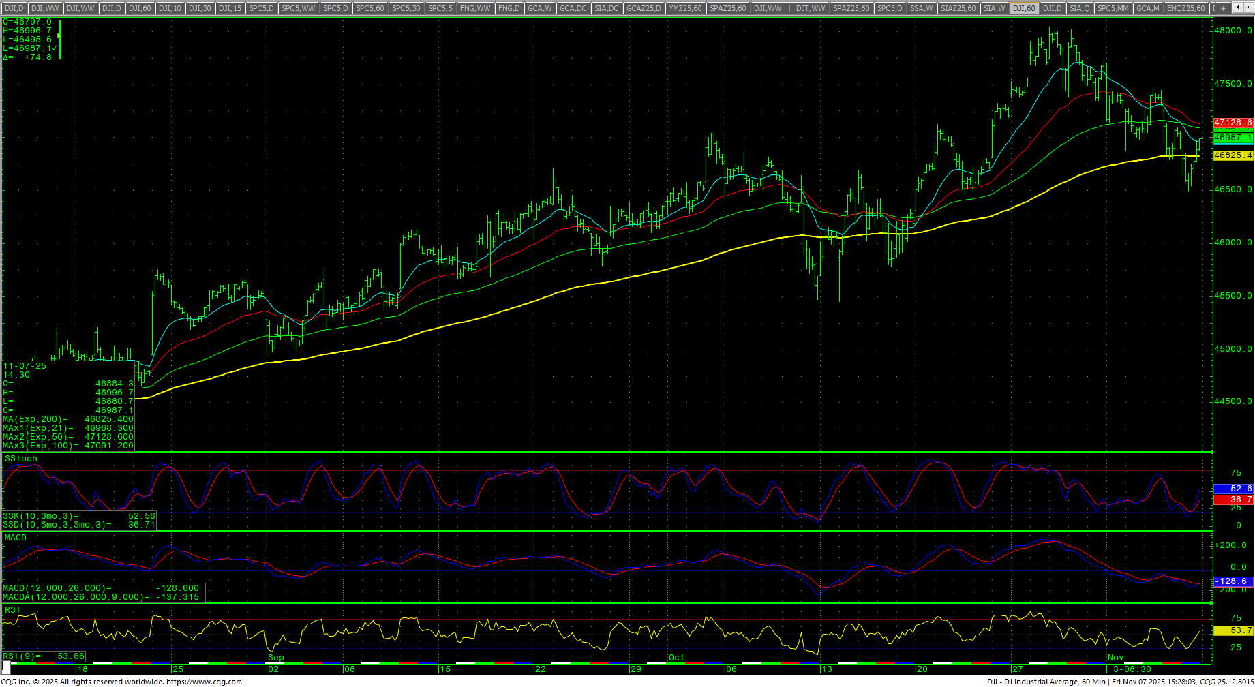Click the yellow 46825.4 EMA price label

1233,155
